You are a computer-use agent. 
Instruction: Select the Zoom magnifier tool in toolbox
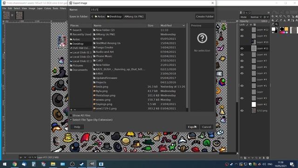pos(277,24)
